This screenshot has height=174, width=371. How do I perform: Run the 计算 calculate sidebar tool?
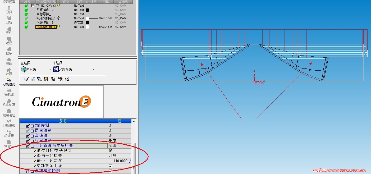click(9, 72)
